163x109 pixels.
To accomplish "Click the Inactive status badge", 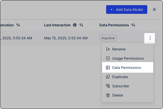I will pos(108,38).
